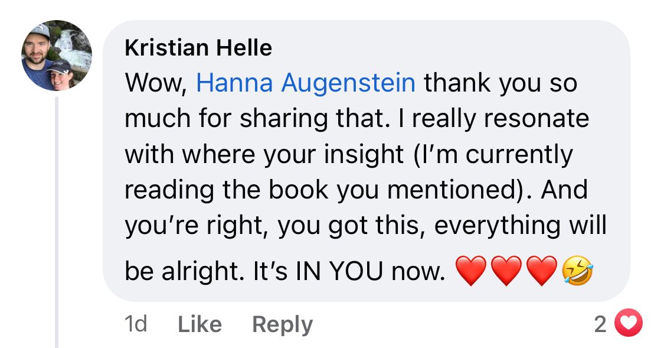Click the first red heart emoji
This screenshot has width=664, height=348.
(x=471, y=271)
